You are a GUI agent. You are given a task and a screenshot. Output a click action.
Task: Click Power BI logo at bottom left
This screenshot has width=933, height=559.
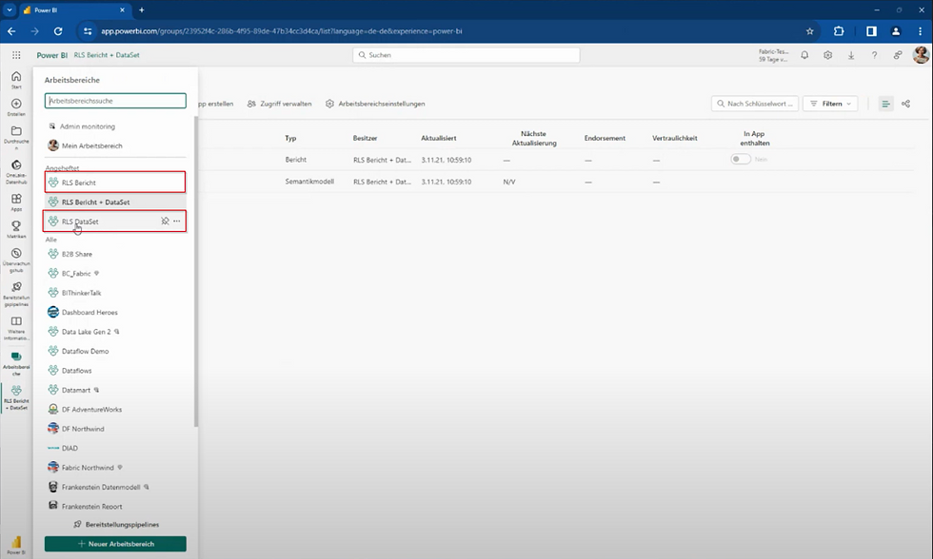click(x=16, y=544)
